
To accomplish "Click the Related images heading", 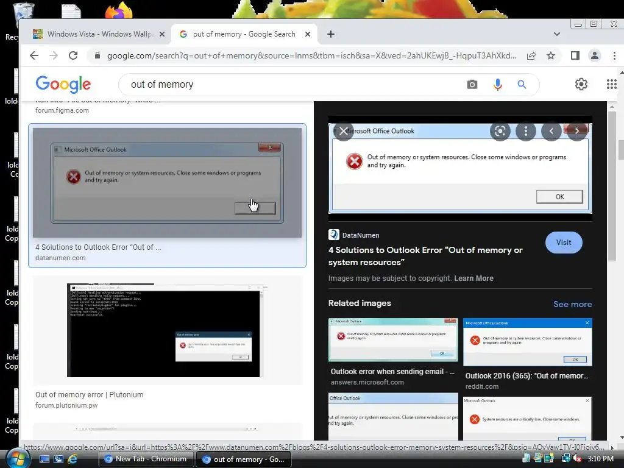I will pos(360,303).
